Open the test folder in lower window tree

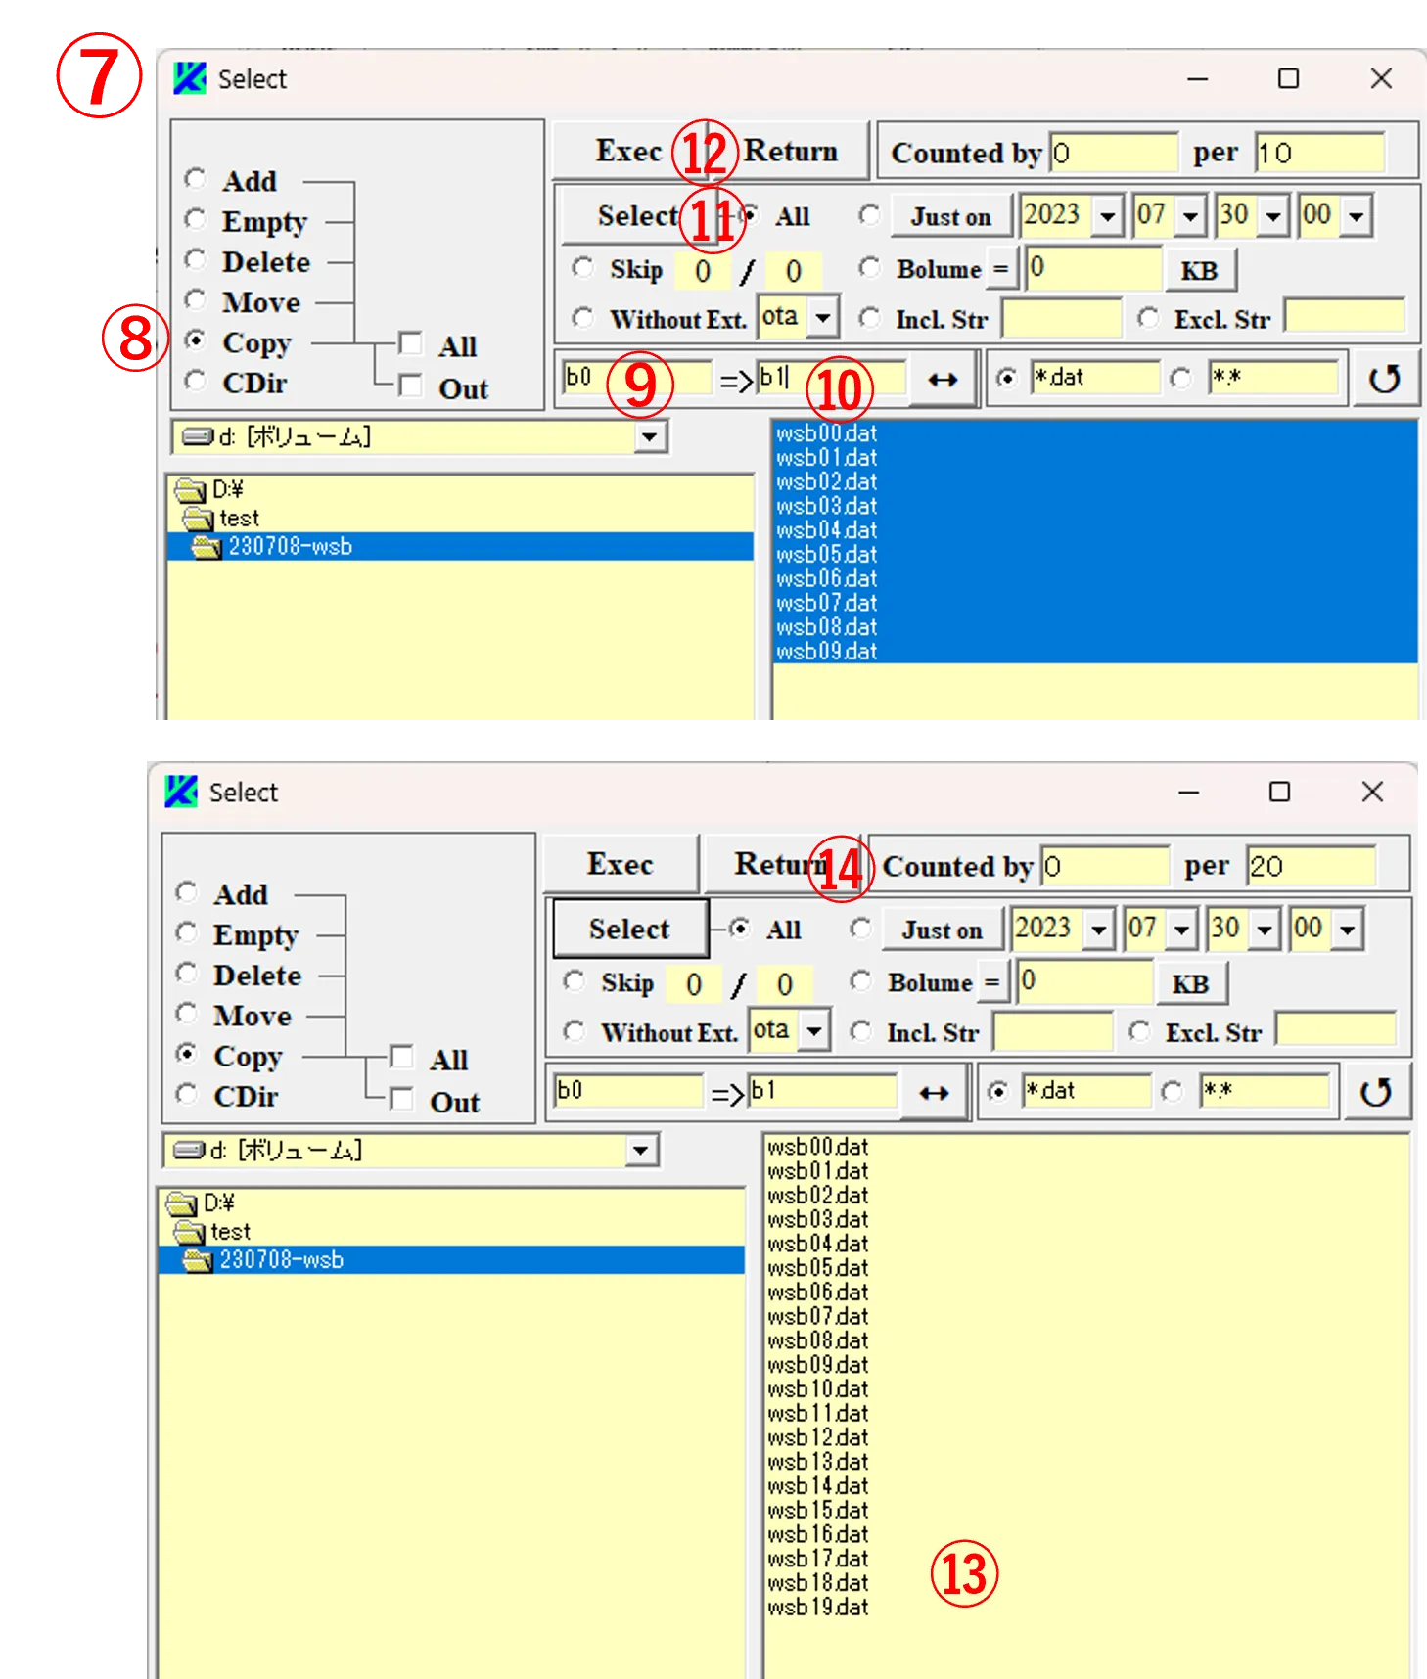point(212,1231)
